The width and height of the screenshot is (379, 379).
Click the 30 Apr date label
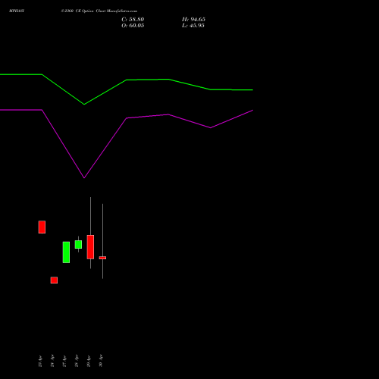(x=101, y=361)
